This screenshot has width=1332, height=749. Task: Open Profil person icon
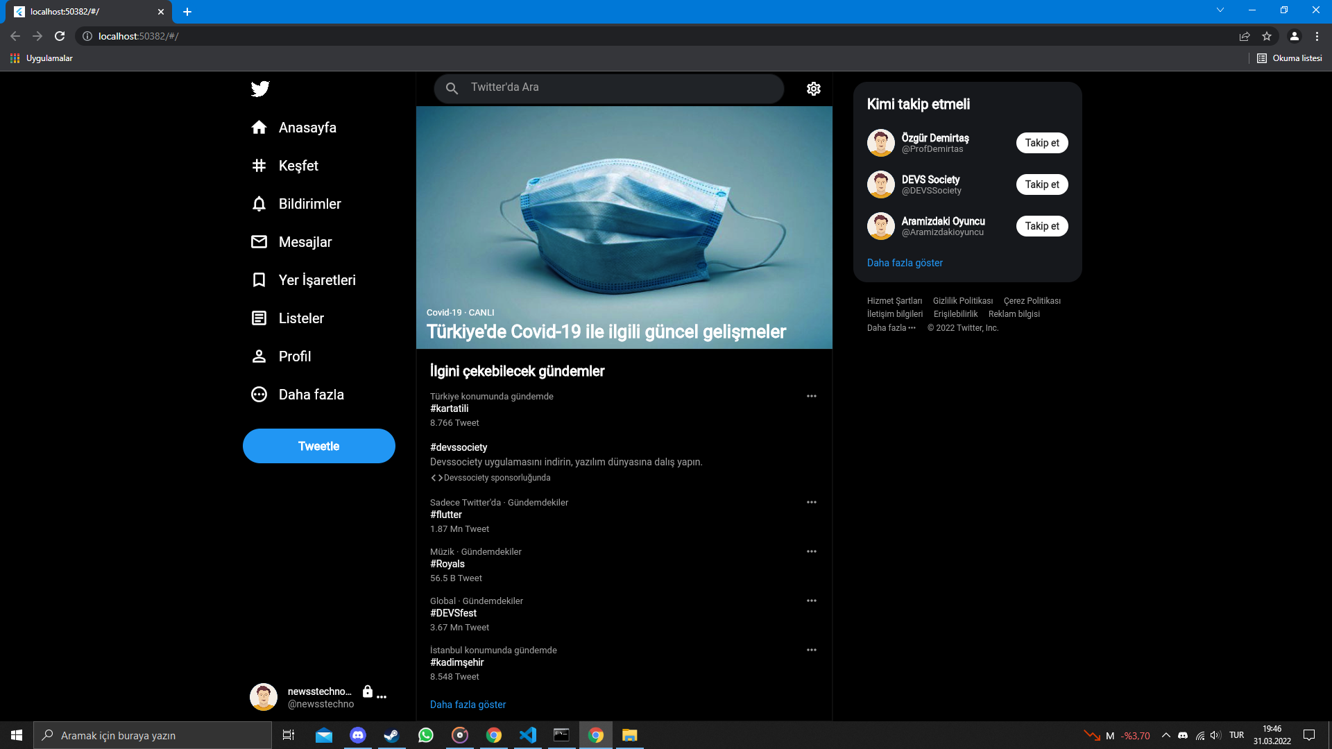pyautogui.click(x=259, y=356)
